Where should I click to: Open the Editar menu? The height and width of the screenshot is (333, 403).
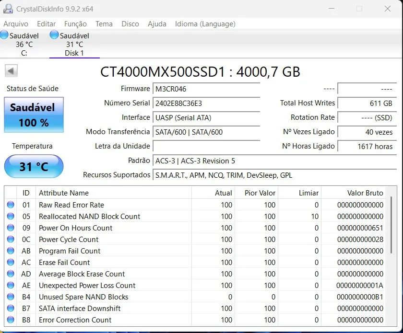(46, 24)
